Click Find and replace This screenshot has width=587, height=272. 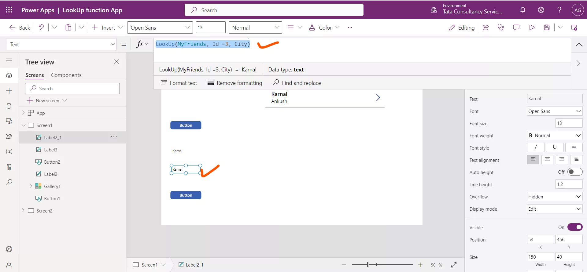(x=297, y=83)
